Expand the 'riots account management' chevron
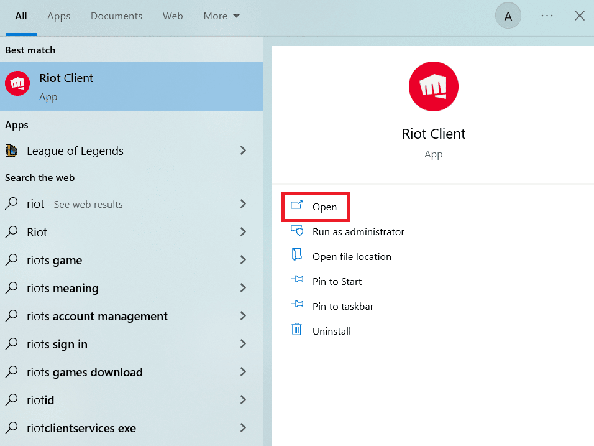 tap(243, 316)
